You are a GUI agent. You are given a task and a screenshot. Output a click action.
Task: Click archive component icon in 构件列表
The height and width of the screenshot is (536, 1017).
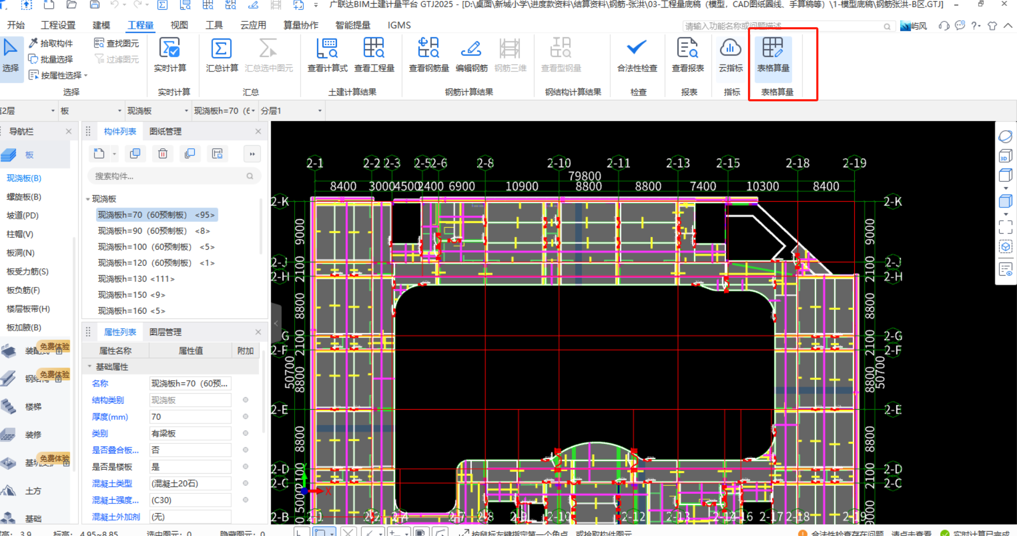pos(217,154)
